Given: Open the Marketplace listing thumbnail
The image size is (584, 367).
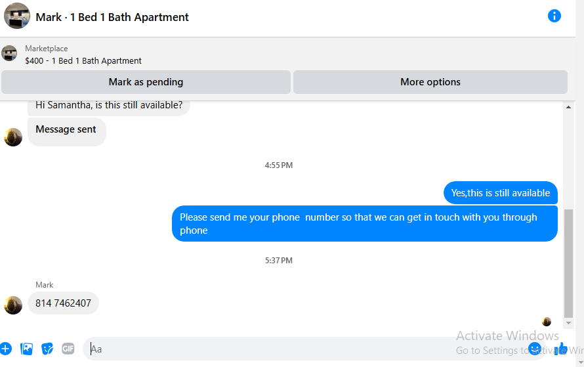Looking at the screenshot, I should (x=9, y=53).
